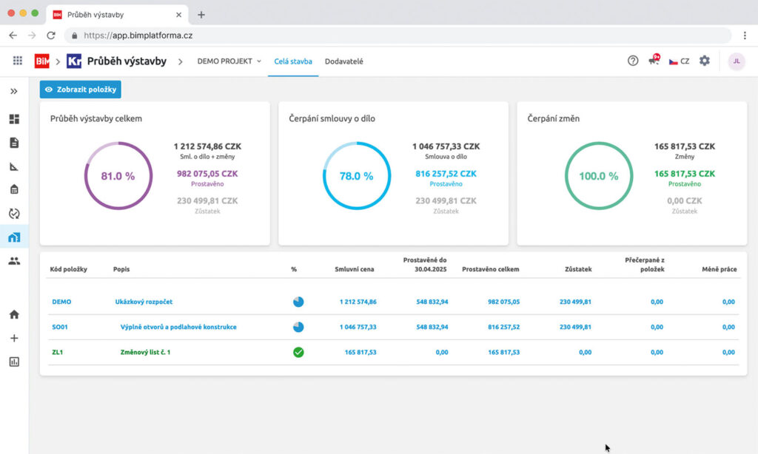Click the circular-arrows checkmark sidebar icon

click(x=14, y=214)
